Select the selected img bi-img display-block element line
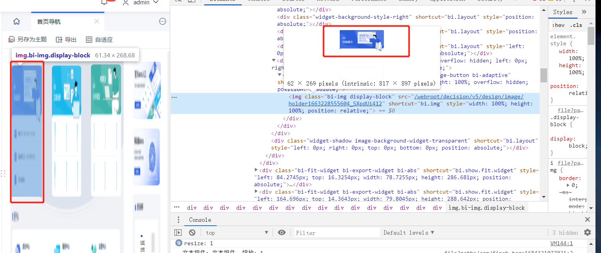601x253 pixels. coord(355,103)
